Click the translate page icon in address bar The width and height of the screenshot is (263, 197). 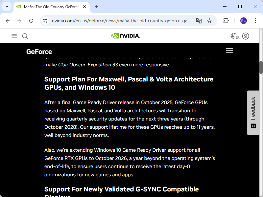point(199,21)
